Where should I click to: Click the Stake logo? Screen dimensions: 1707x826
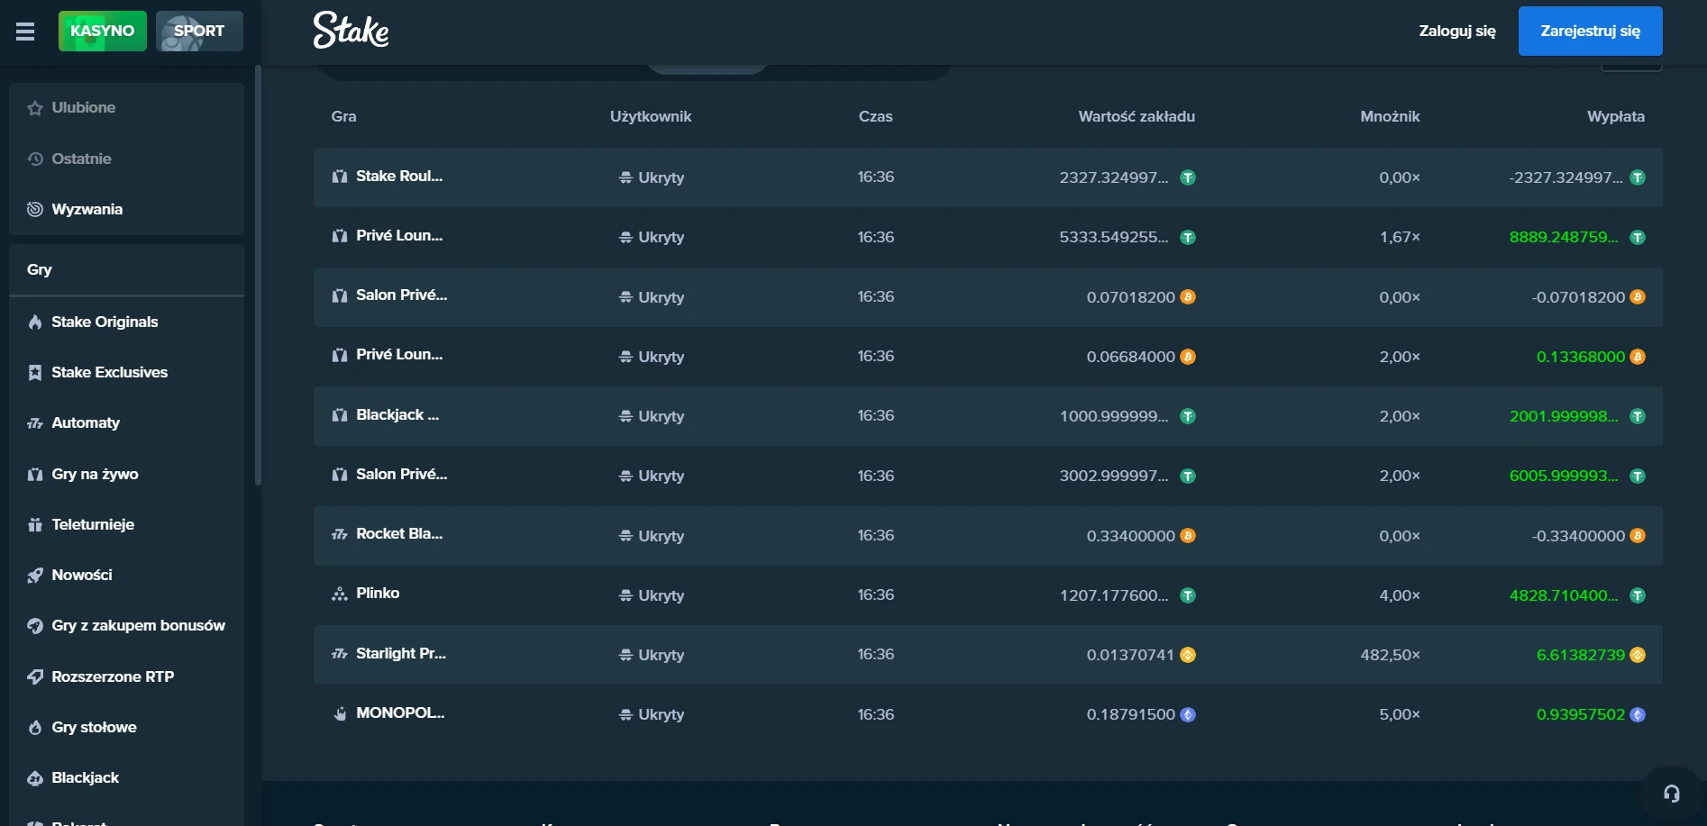click(351, 30)
